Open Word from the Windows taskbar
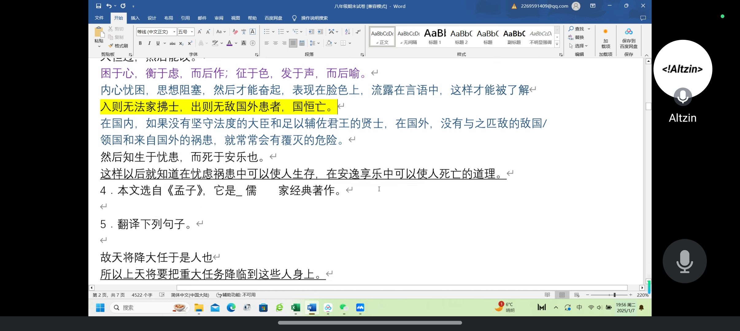Viewport: 740px width, 331px height. pyautogui.click(x=311, y=307)
